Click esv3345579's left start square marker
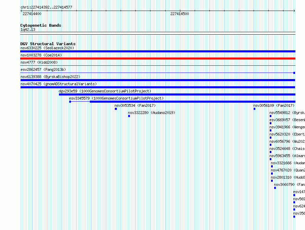This screenshot has width=305, height=230. click(x=70, y=102)
